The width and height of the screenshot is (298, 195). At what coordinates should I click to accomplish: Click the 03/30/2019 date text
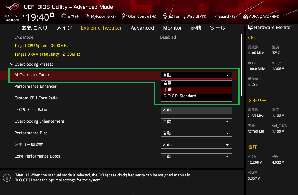(x=15, y=16)
